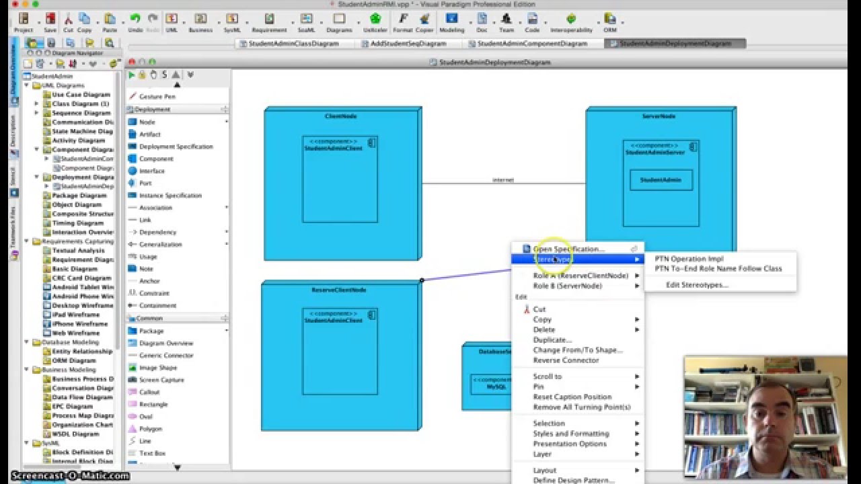
Task: Switch to StudentAdminClassDiagram tab
Action: 294,44
